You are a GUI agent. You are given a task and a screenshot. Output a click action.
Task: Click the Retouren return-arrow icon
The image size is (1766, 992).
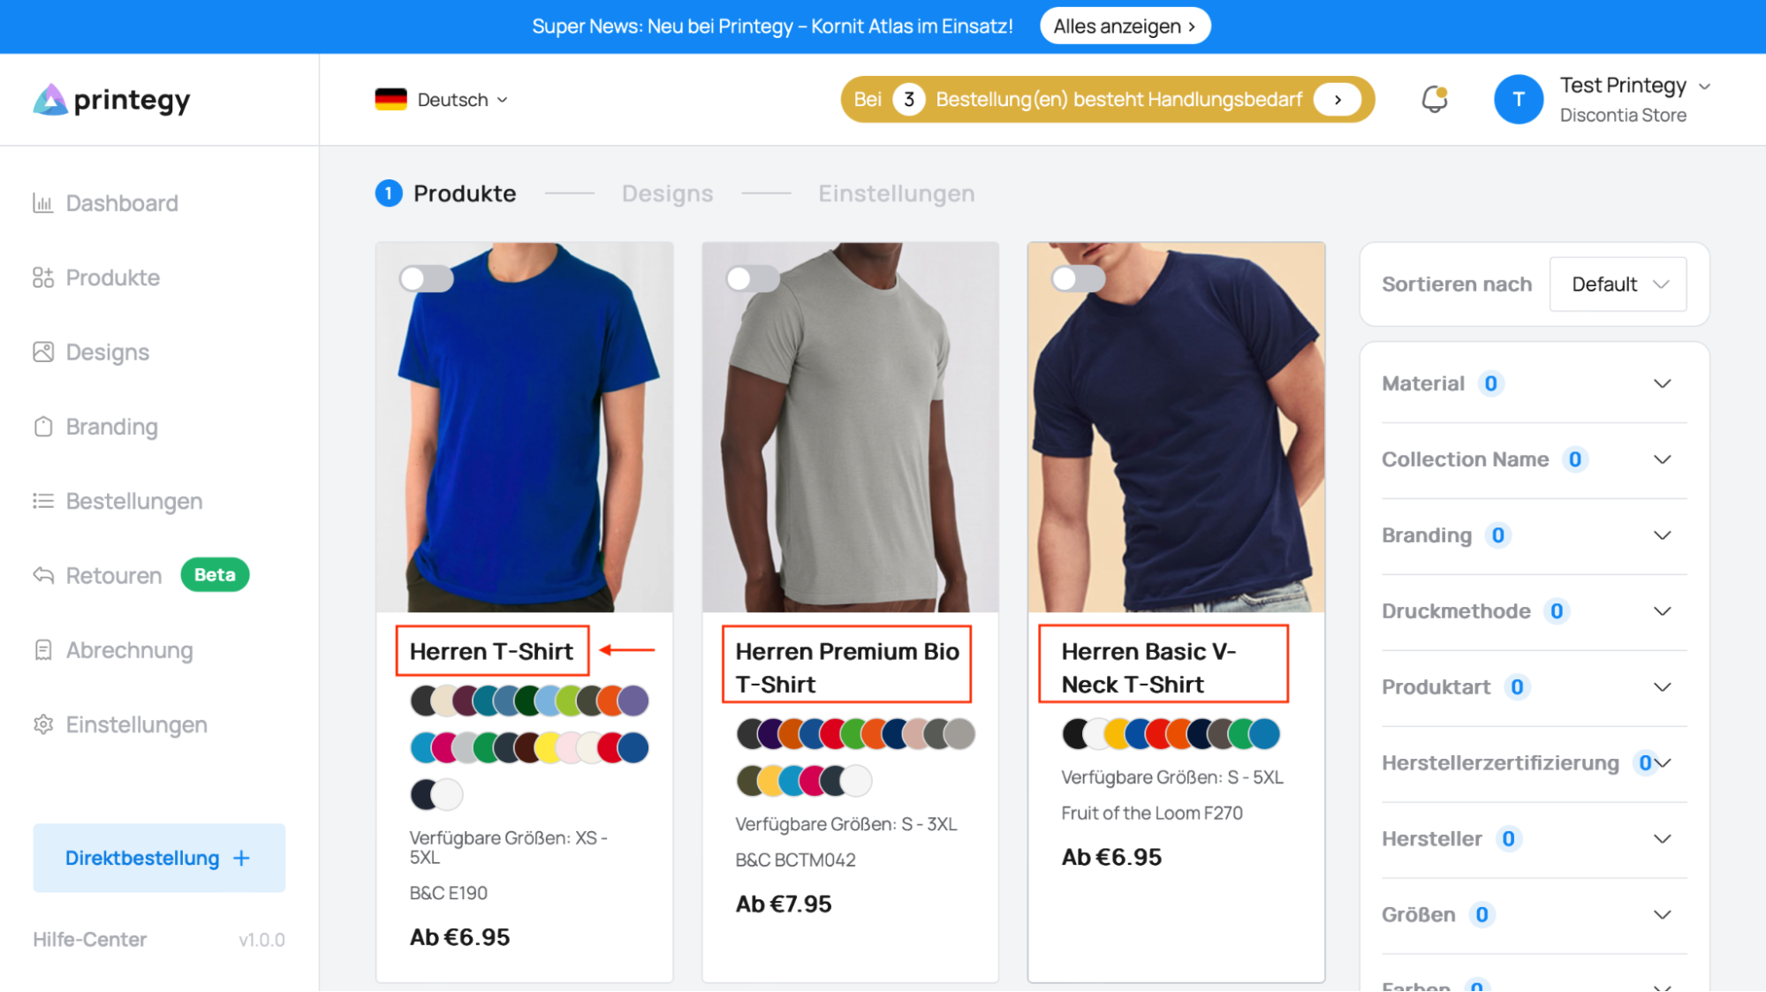coord(42,575)
